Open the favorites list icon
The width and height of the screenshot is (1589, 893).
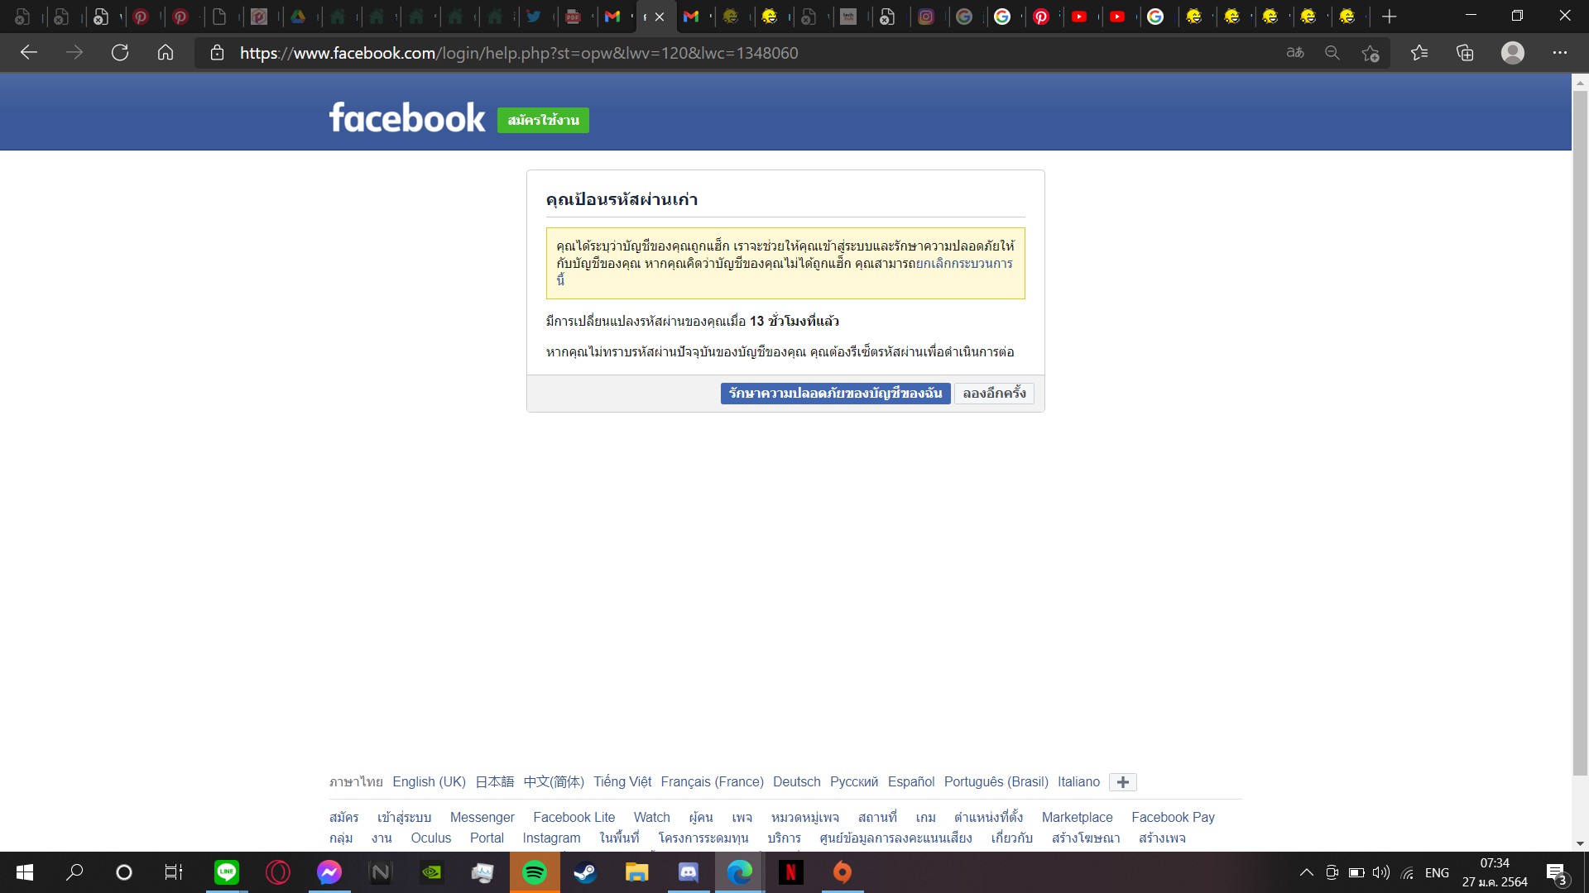[x=1419, y=53]
